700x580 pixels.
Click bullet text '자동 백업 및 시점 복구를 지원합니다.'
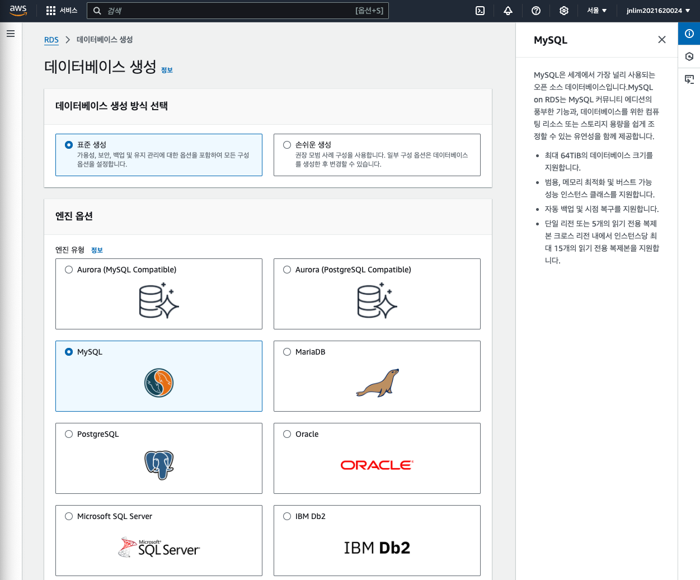coord(602,209)
